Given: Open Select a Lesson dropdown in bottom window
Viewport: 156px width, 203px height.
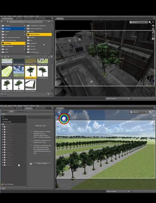Looking at the screenshot, I should (118, 191).
